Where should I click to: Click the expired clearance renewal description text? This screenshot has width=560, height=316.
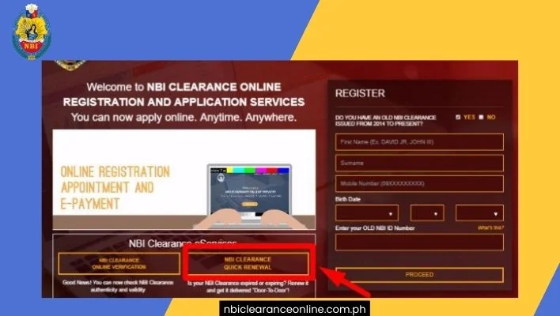tap(248, 287)
